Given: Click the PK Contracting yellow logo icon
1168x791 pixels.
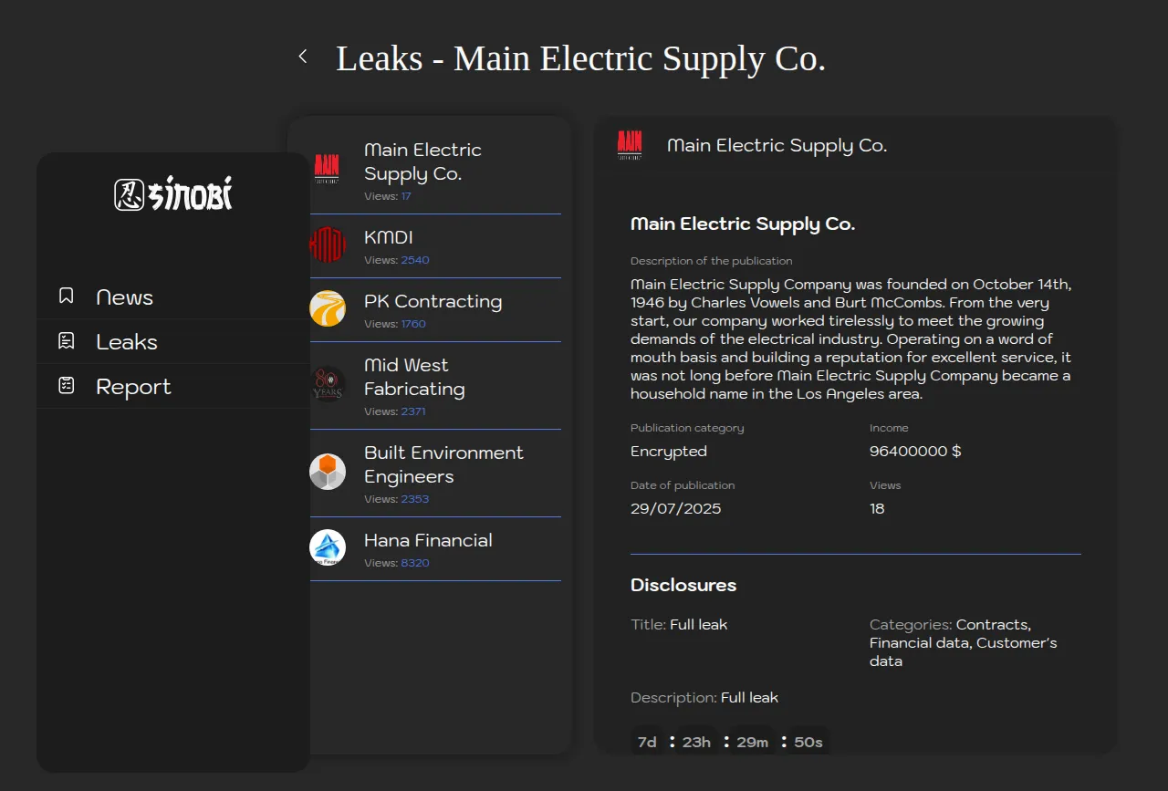Looking at the screenshot, I should click(x=327, y=308).
